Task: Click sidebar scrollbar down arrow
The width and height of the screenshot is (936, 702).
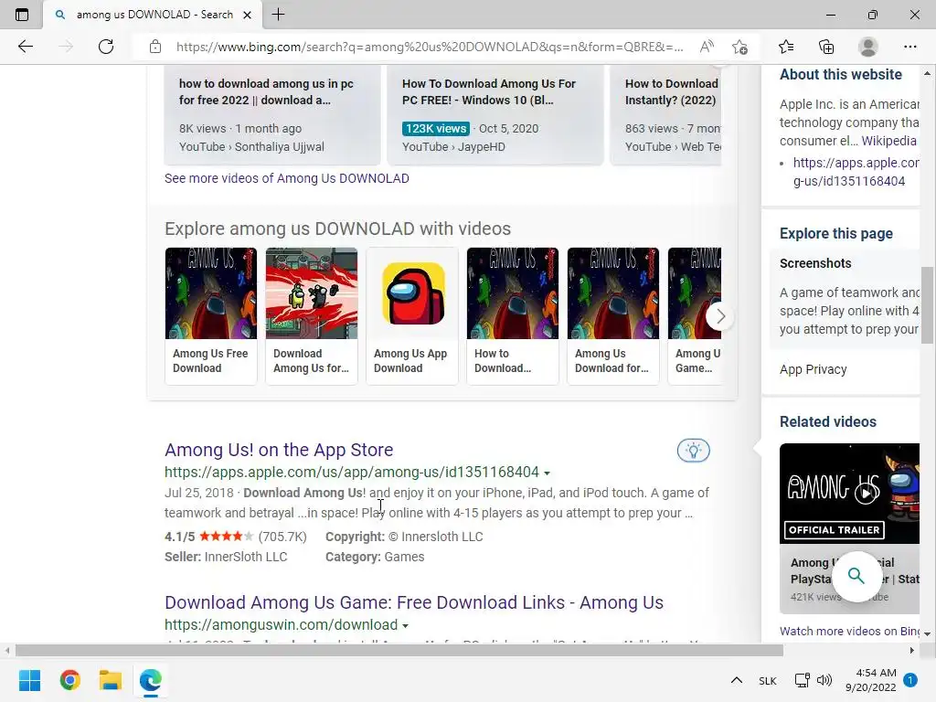Action: 927,634
